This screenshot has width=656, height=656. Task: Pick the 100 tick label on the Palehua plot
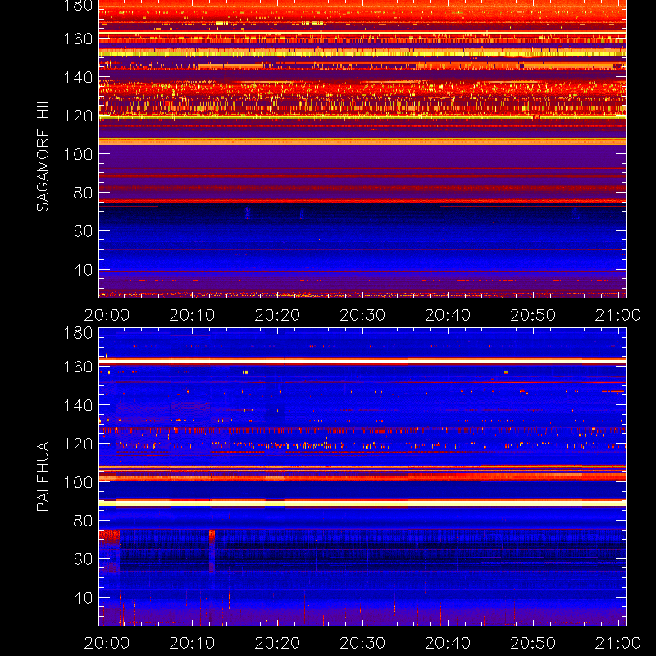pyautogui.click(x=78, y=482)
